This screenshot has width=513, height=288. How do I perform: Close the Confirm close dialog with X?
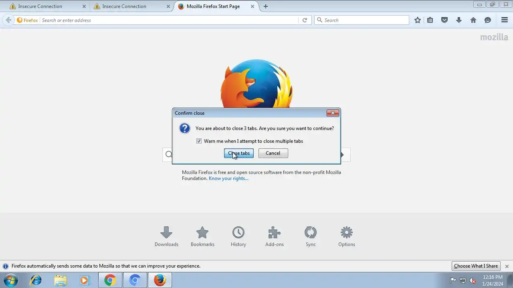pos(333,113)
